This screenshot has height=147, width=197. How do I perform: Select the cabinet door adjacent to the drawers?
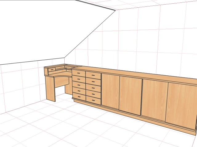click(x=110, y=91)
